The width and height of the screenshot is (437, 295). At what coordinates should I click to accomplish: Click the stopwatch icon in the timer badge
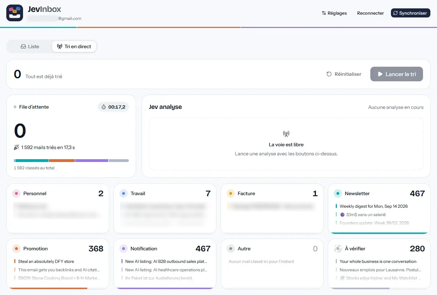click(104, 107)
